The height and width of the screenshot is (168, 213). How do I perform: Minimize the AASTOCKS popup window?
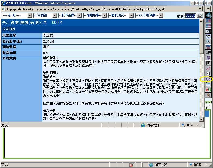(x=192, y=3)
